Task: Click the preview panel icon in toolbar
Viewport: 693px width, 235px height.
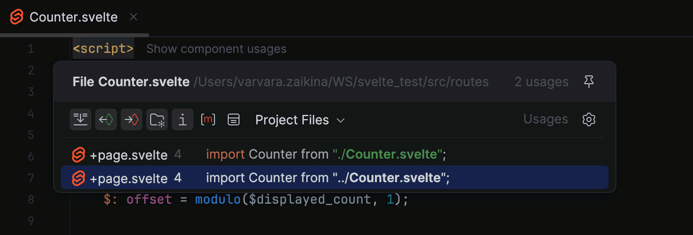Action: [234, 119]
